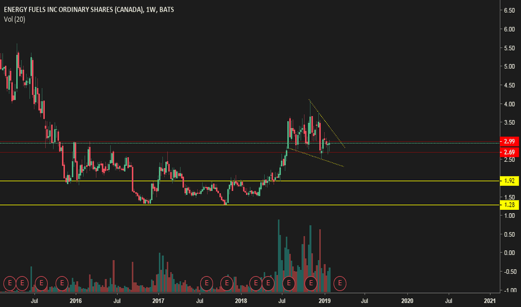This screenshot has width=521, height=307.
Task: Click the leftmost earnings E marker
Action: (x=10, y=283)
